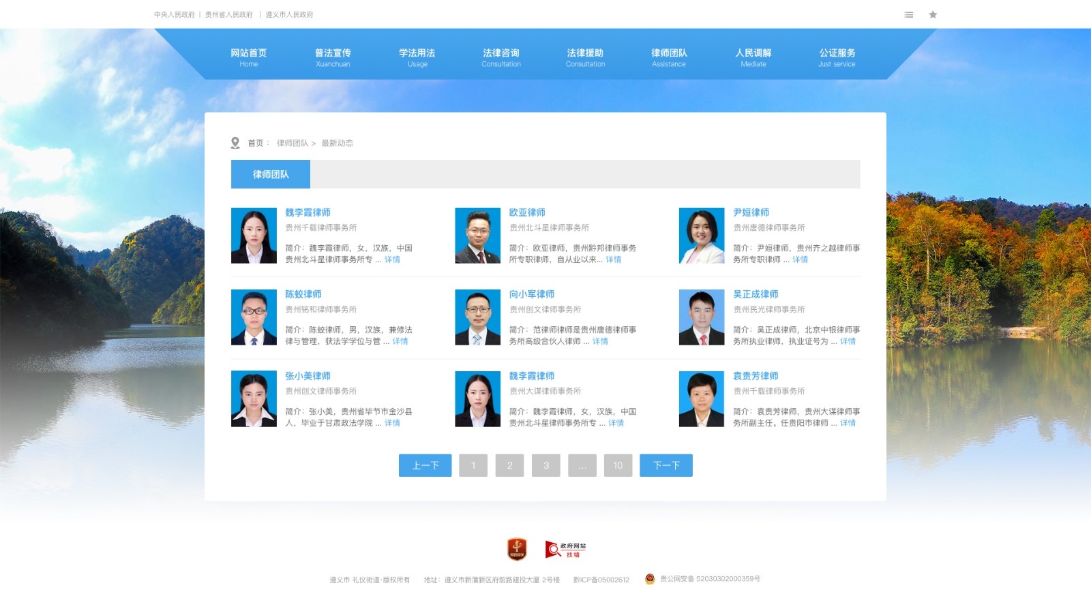The height and width of the screenshot is (613, 1091).
Task: Select the 律师团队 section tab
Action: (x=271, y=174)
